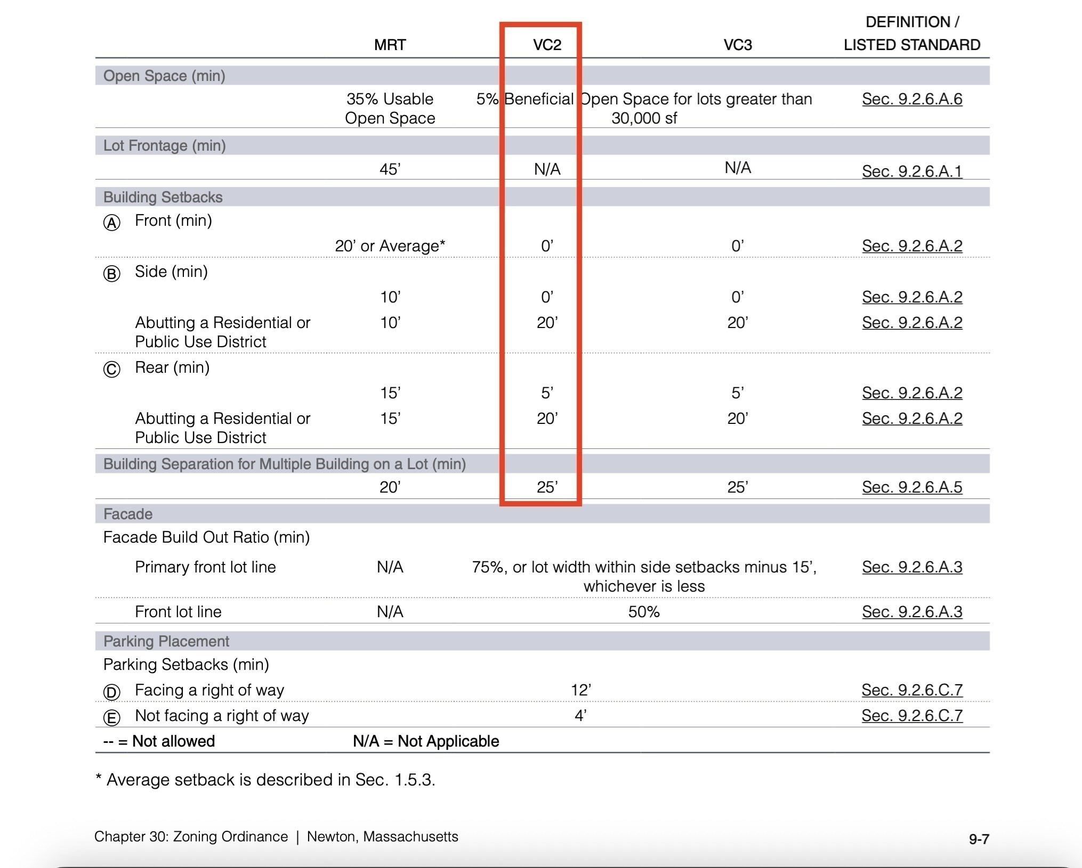
Task: Click the 9-7 page number
Action: point(979,839)
